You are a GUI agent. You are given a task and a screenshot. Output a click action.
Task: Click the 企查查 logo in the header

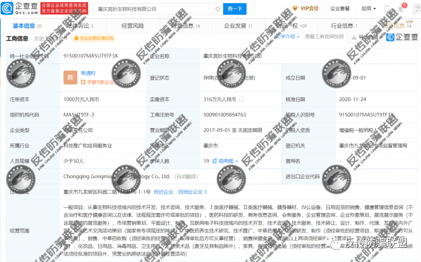tap(20, 9)
